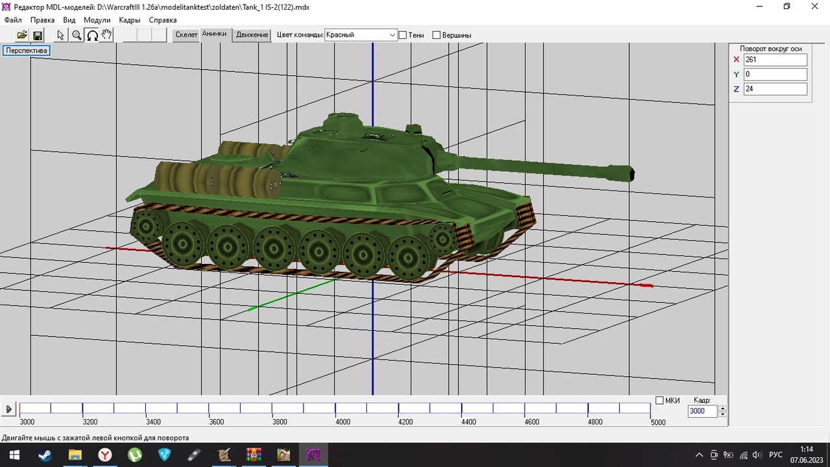The width and height of the screenshot is (830, 467).
Task: Open Yandex Browser from the taskbar
Action: point(105,455)
